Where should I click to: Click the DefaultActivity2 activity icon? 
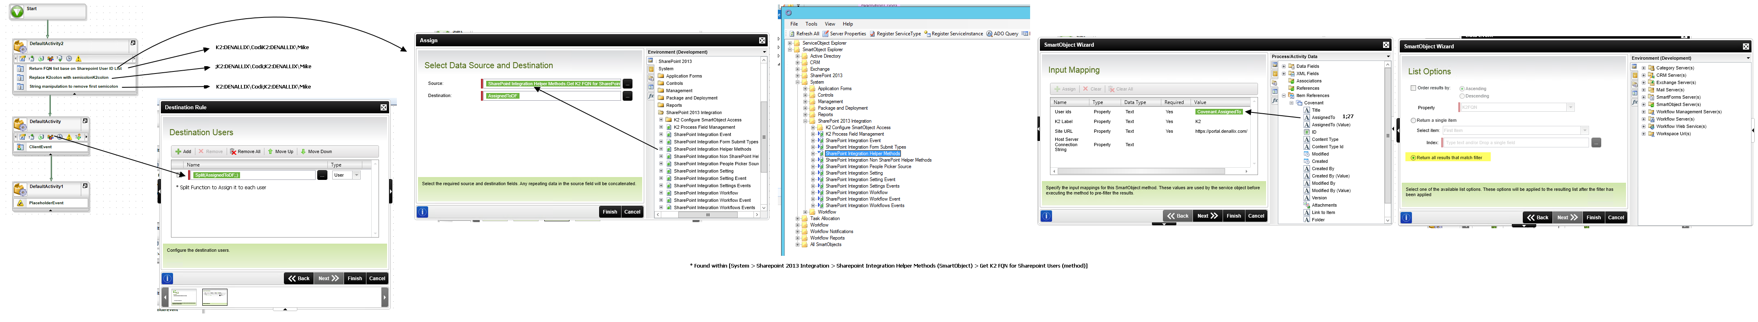(20, 47)
